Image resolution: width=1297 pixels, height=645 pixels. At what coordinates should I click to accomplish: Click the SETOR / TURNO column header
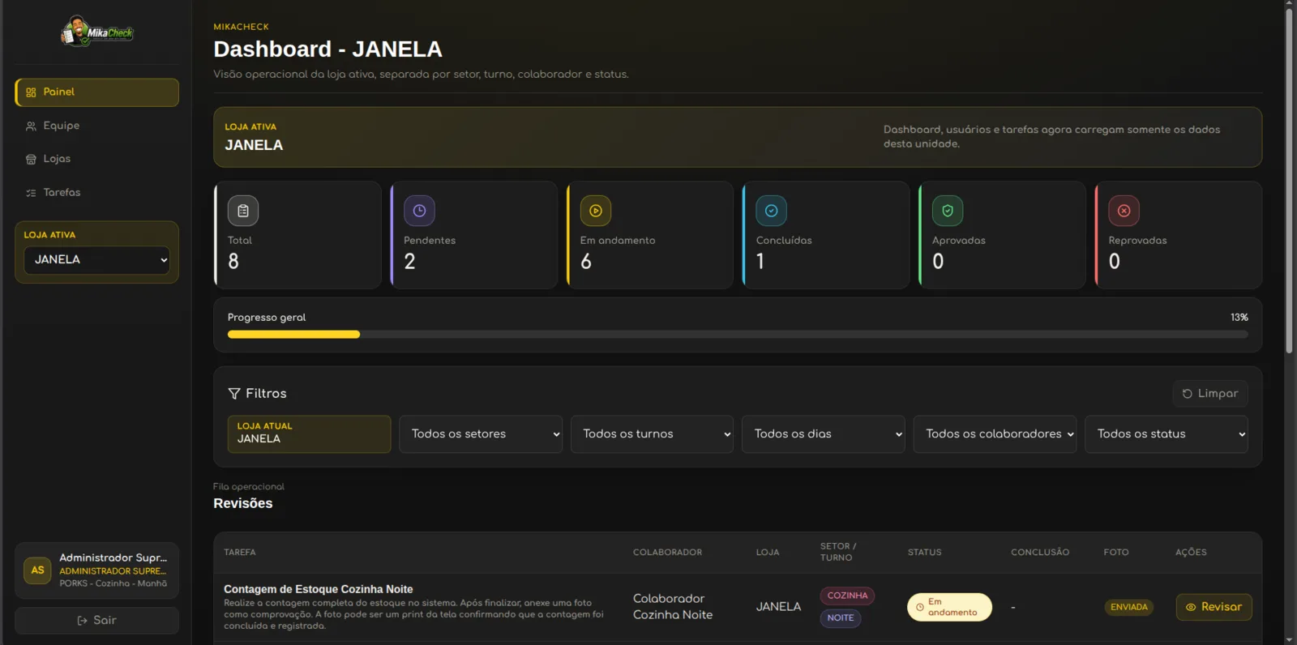coord(838,552)
